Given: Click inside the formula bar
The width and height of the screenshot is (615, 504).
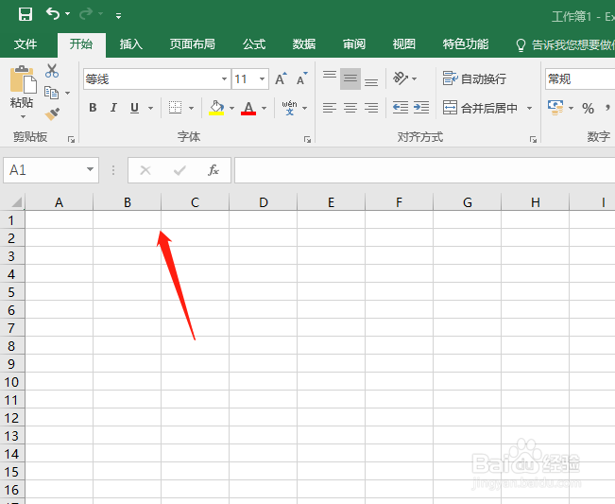Looking at the screenshot, I should pyautogui.click(x=425, y=170).
